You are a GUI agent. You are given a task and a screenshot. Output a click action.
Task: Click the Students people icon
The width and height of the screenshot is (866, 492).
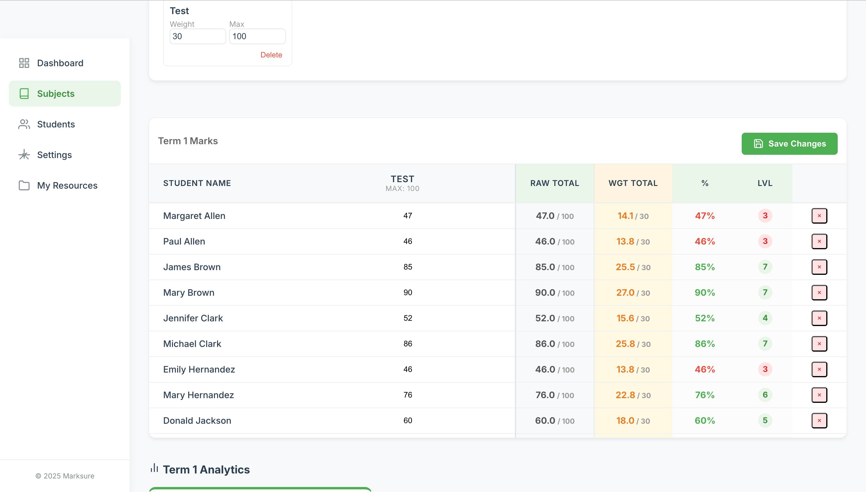(x=24, y=124)
